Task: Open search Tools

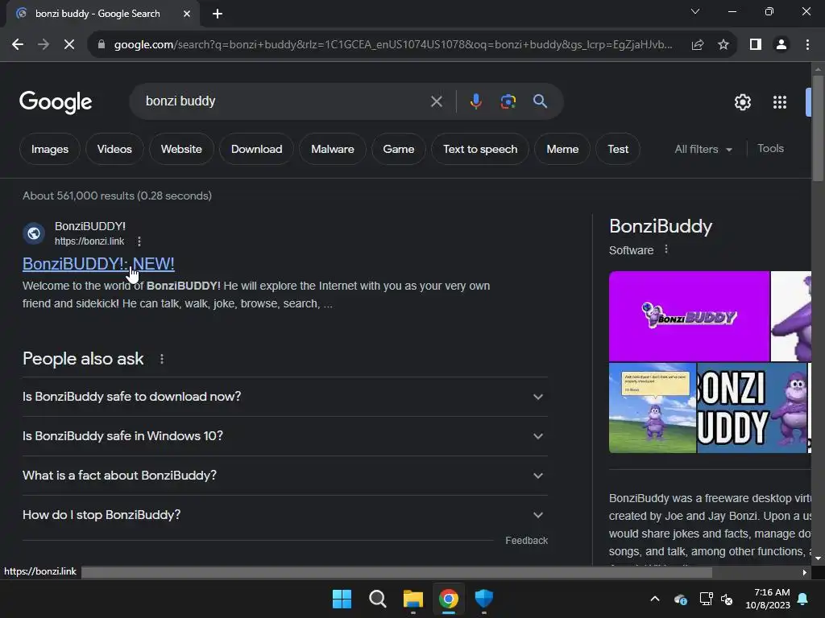Action: (x=770, y=149)
